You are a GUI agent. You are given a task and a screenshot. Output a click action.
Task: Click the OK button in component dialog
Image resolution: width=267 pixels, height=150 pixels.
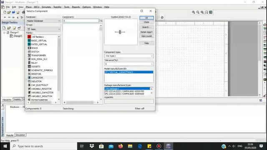146,18
